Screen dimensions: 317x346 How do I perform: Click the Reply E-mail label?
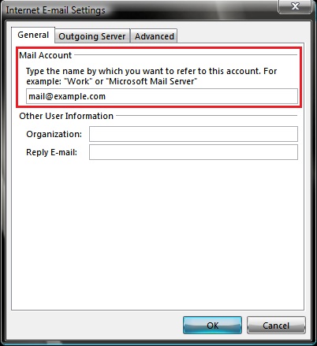51,152
